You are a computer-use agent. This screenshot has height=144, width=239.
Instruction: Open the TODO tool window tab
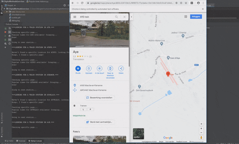click(9, 141)
